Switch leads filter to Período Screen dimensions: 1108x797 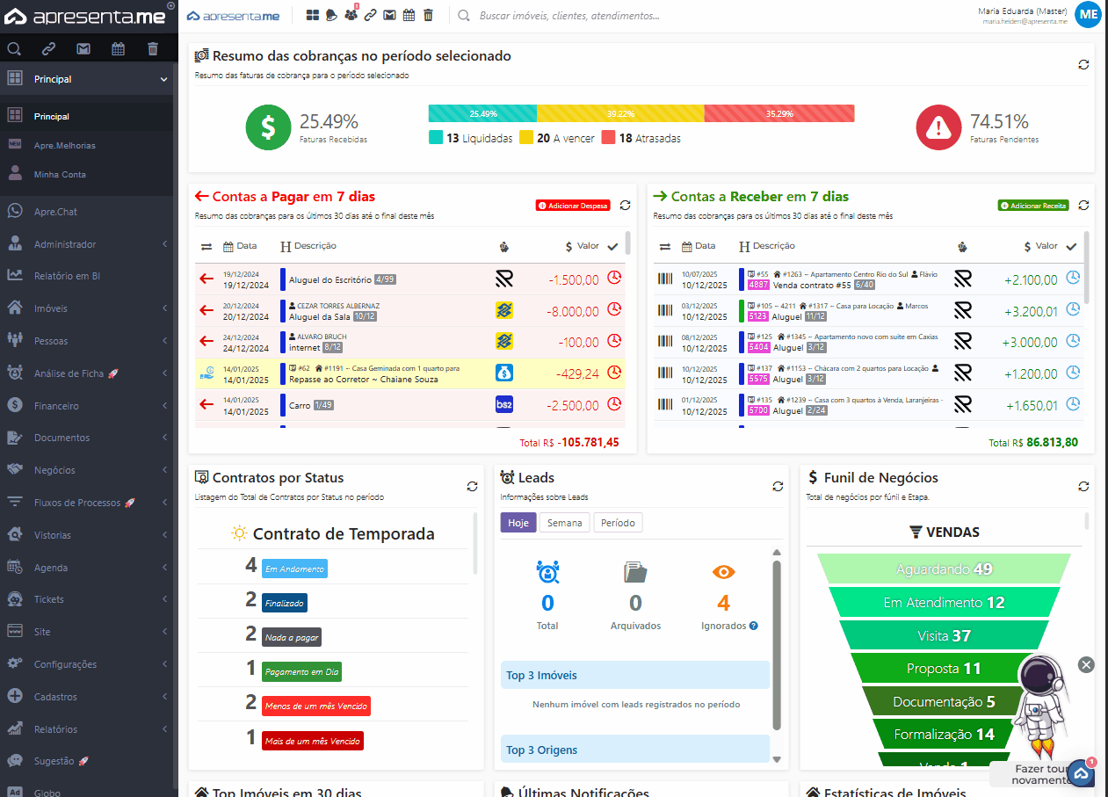tap(618, 523)
